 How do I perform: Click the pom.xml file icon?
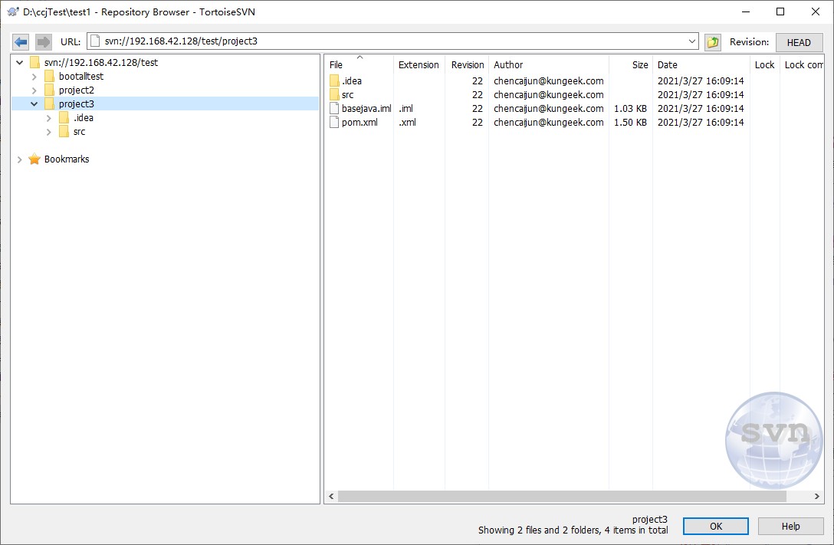tap(334, 123)
